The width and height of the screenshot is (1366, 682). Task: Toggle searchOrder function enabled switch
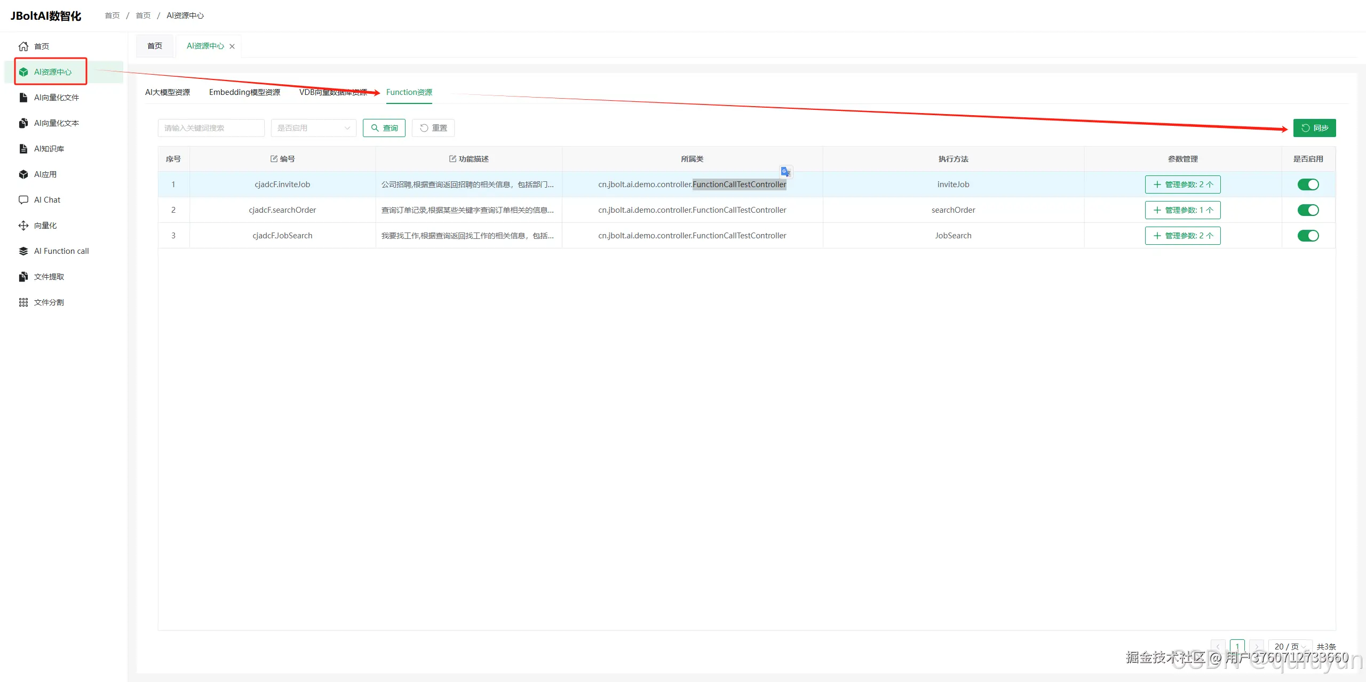[1308, 210]
